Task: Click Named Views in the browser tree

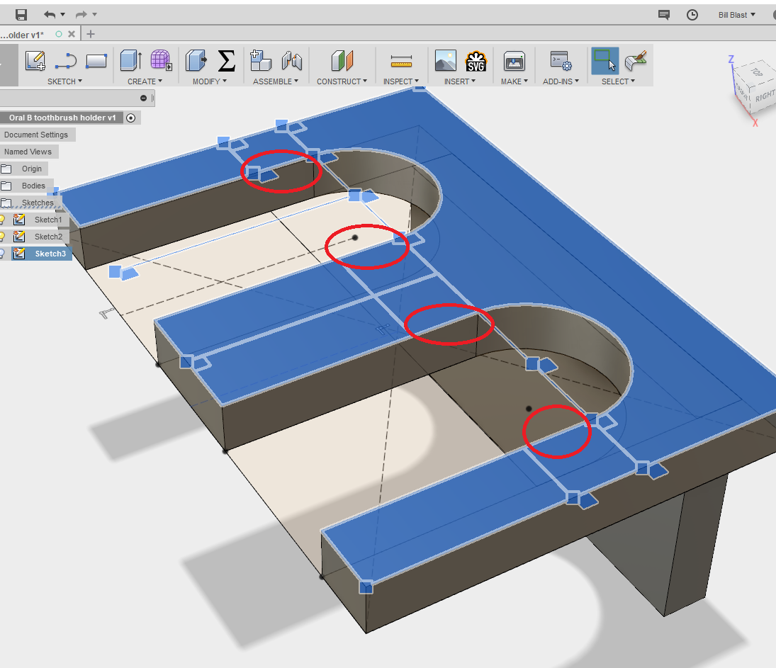Action: click(x=29, y=152)
